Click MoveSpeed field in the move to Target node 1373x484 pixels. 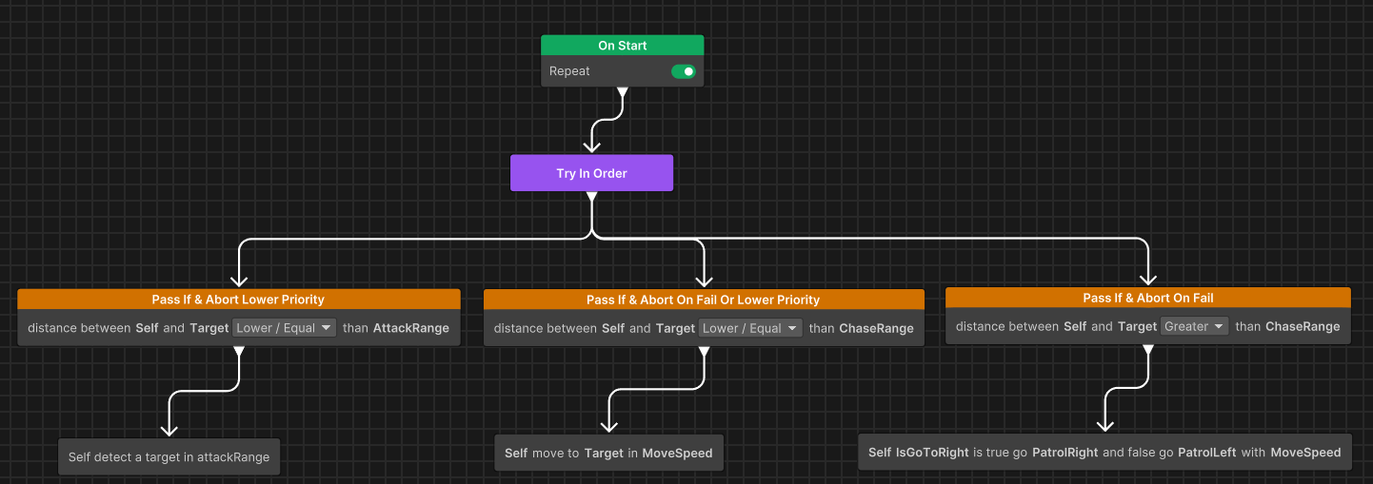point(677,454)
